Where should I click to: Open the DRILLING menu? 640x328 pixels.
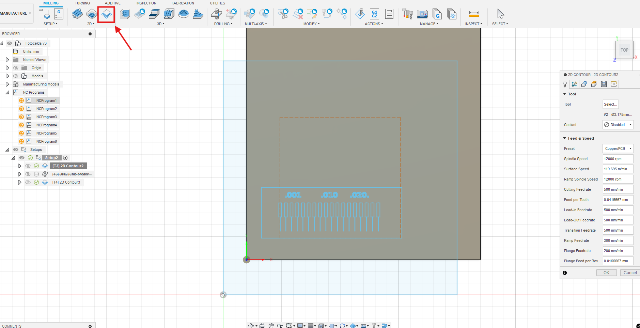223,24
